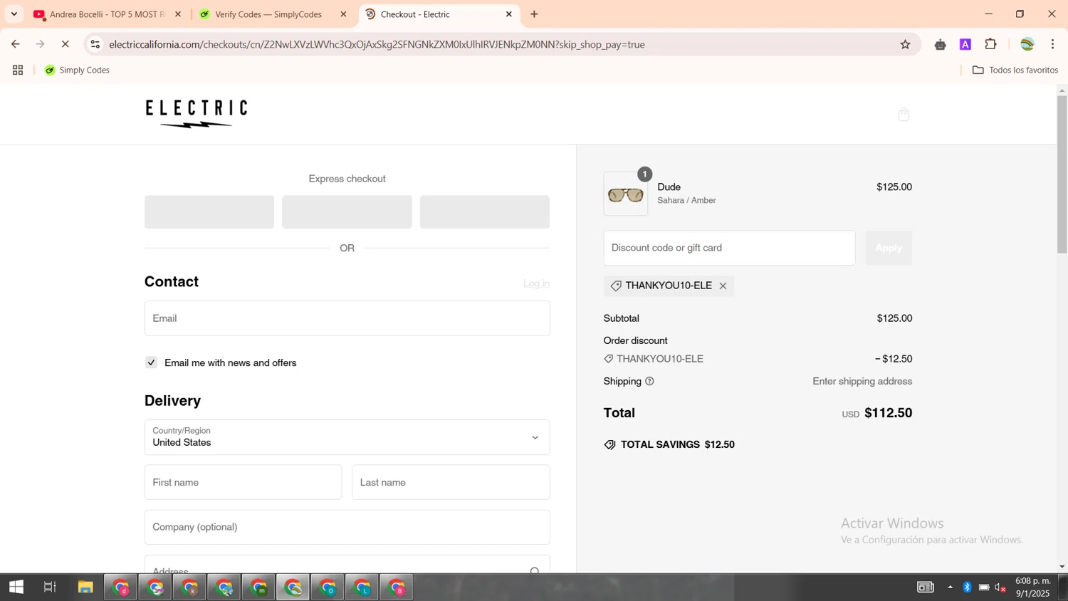Click the middle express checkout button

coord(347,212)
